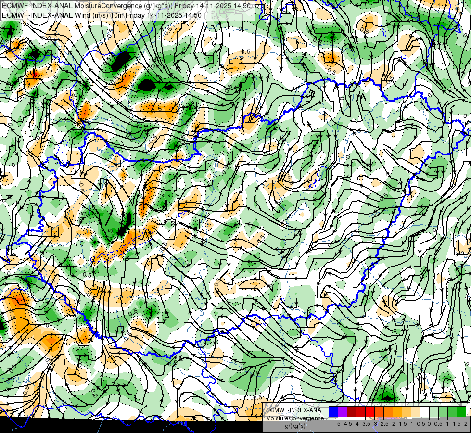The image size is (471, 433).
Task: Click the purple legend color swatch
Action: click(x=343, y=411)
